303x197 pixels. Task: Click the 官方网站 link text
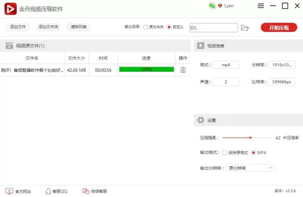click(x=23, y=191)
